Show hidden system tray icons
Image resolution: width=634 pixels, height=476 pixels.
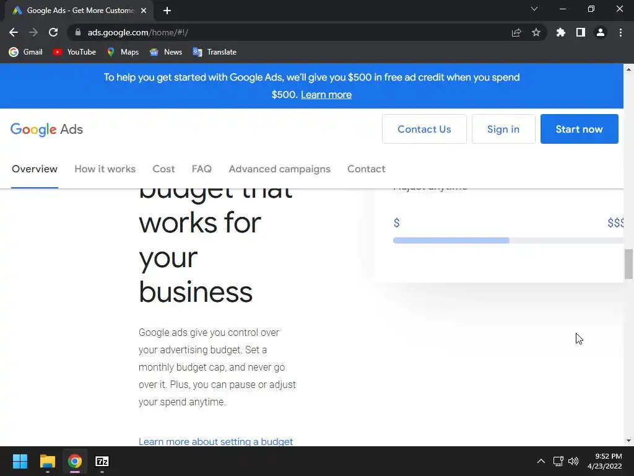tap(541, 461)
